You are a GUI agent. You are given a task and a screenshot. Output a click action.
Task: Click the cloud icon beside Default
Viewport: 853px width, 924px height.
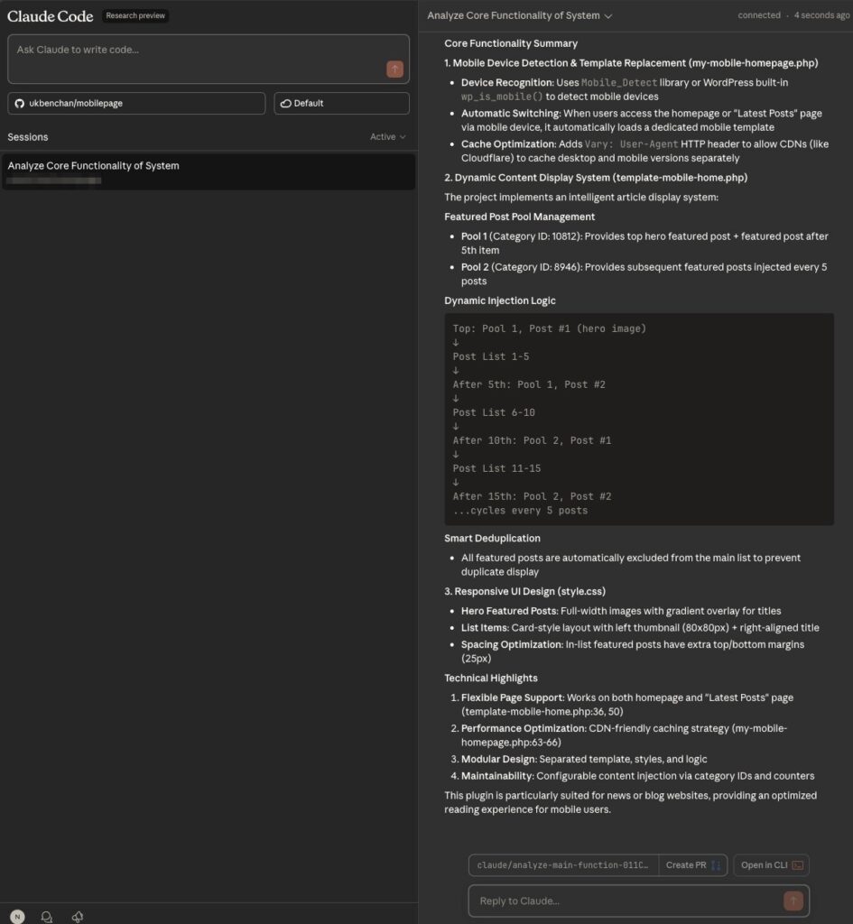tap(285, 104)
